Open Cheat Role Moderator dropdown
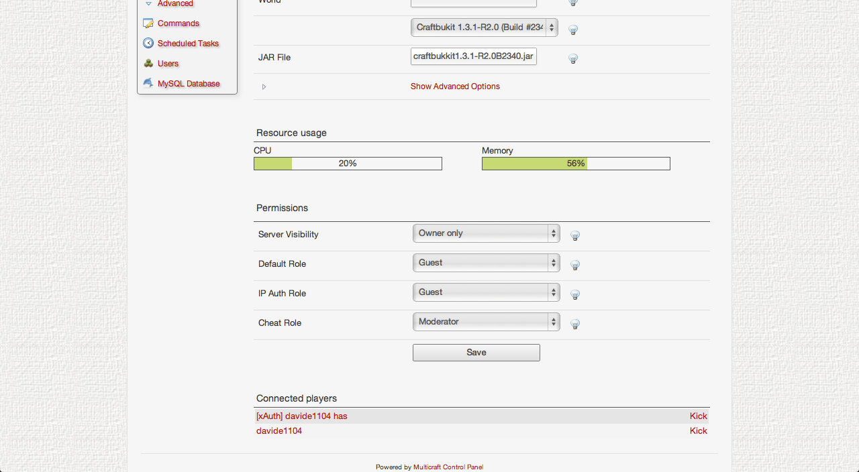859x472 pixels. (x=487, y=322)
